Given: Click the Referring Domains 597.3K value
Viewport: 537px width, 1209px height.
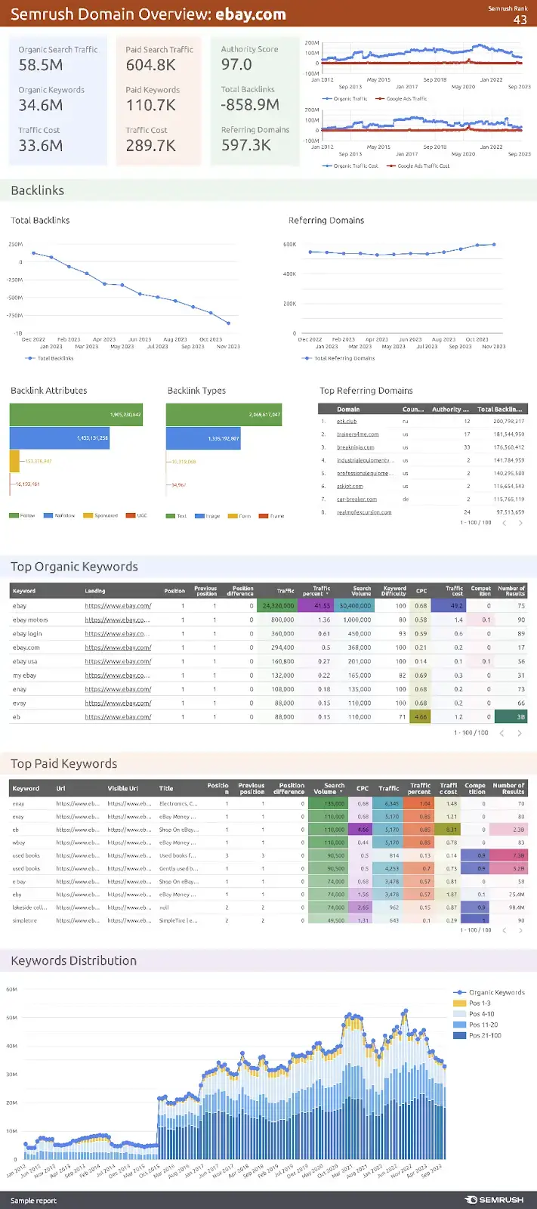Looking at the screenshot, I should click(246, 144).
